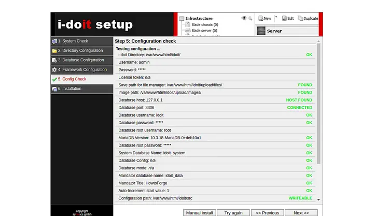389x216 pixels.
Task: Open step 1. System Check
Action: tap(82, 41)
